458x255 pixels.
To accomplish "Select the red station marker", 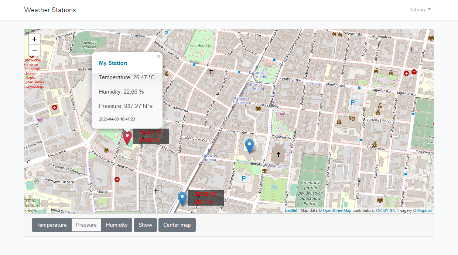I will click(x=127, y=137).
